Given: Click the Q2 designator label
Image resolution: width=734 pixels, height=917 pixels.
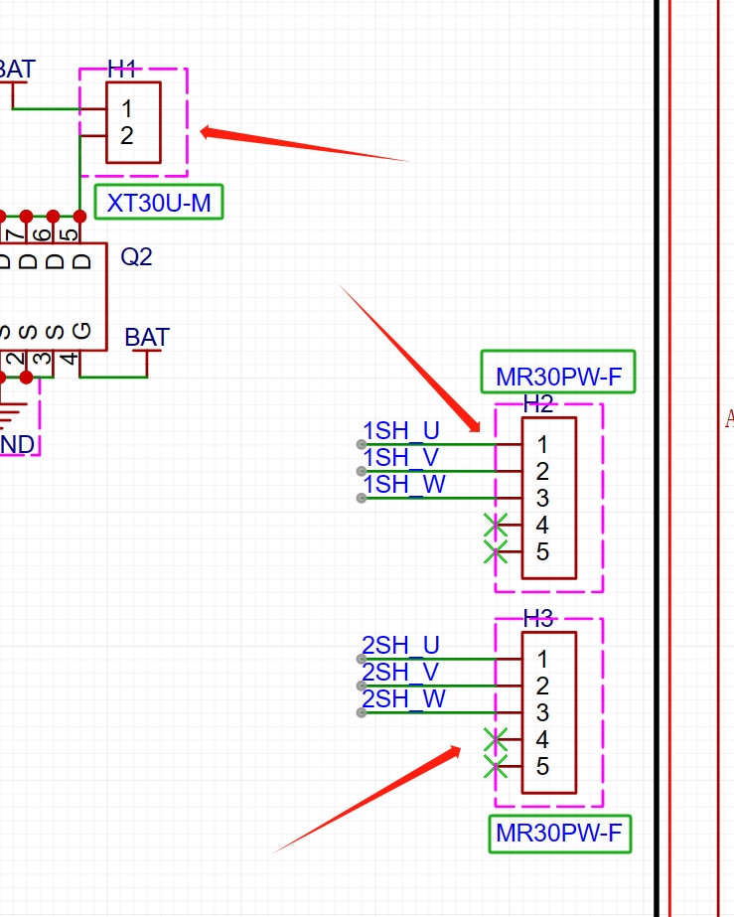Looking at the screenshot, I should point(136,256).
